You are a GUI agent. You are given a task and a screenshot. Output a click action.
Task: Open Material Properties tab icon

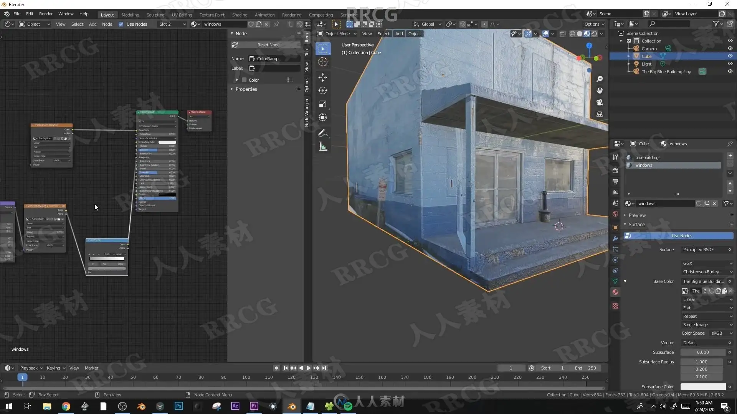coord(615,292)
